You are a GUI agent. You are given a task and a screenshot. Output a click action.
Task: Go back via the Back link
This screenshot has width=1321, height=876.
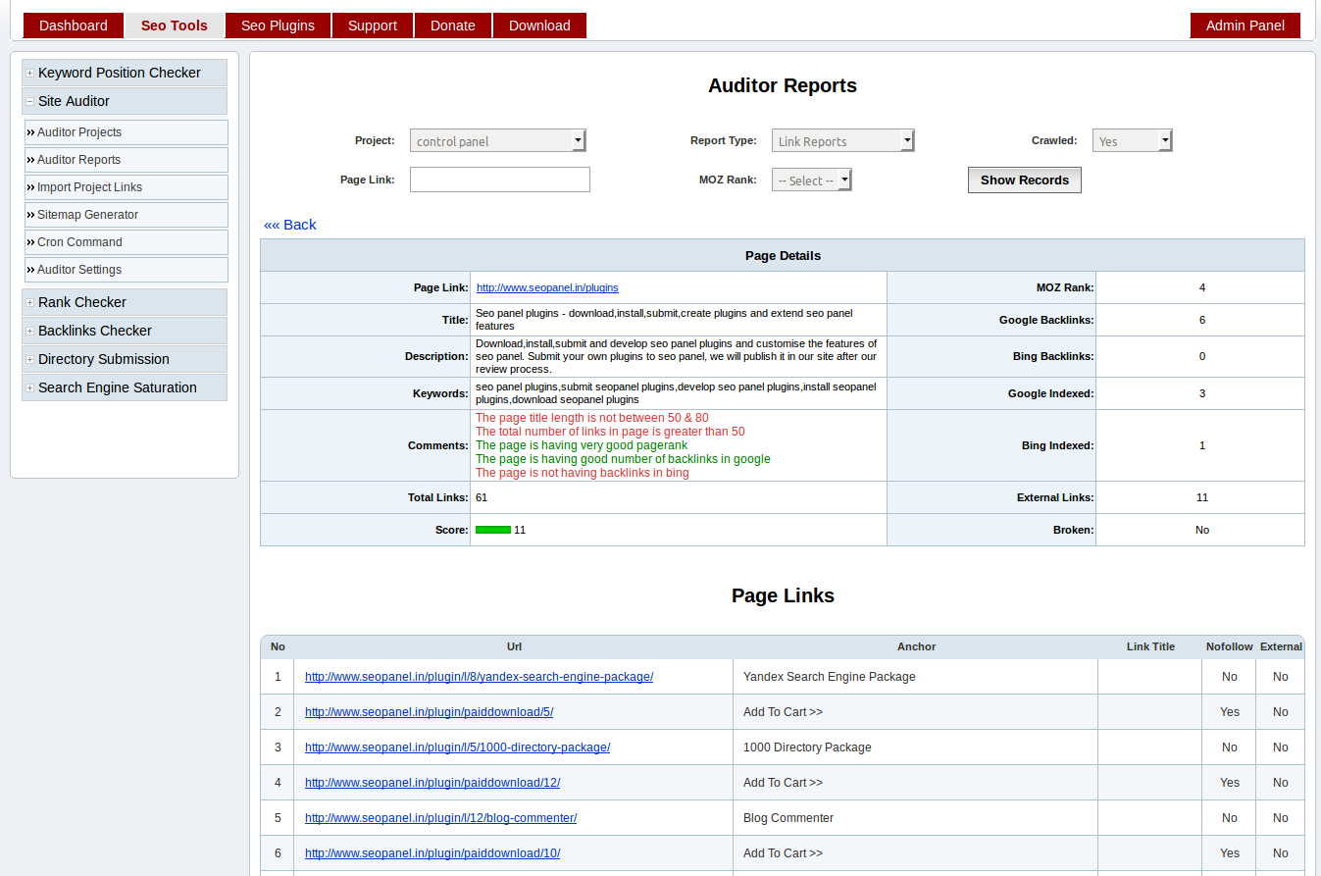(x=290, y=225)
